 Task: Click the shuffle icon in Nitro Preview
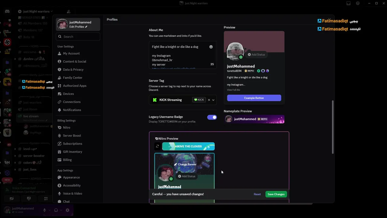pyautogui.click(x=157, y=146)
